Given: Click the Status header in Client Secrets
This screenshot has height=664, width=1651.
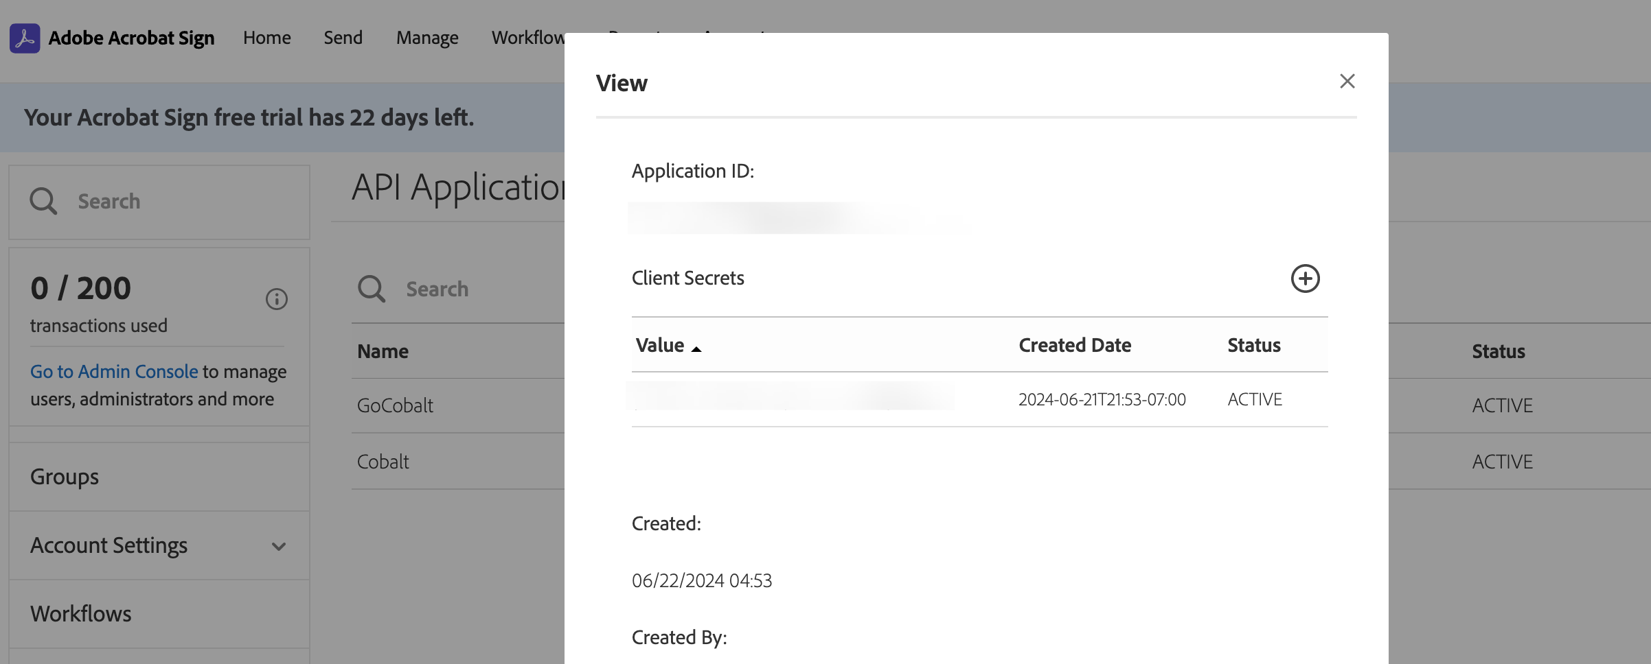Looking at the screenshot, I should pos(1254,345).
